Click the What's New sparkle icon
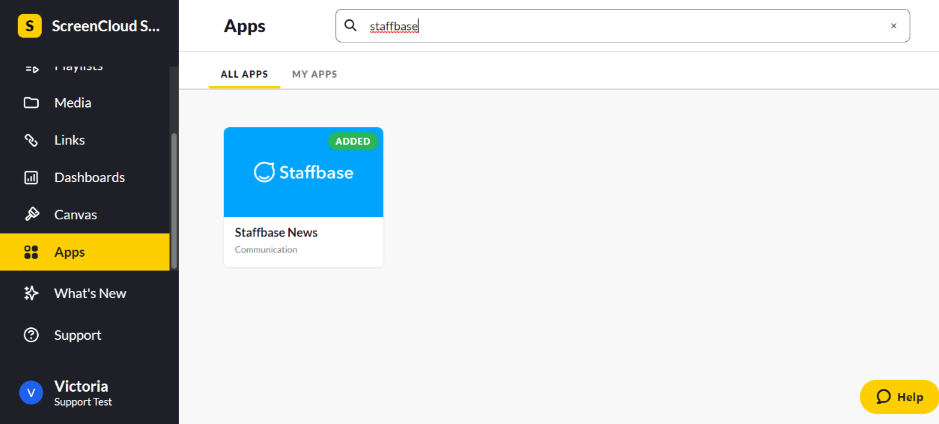939x424 pixels. coord(31,293)
